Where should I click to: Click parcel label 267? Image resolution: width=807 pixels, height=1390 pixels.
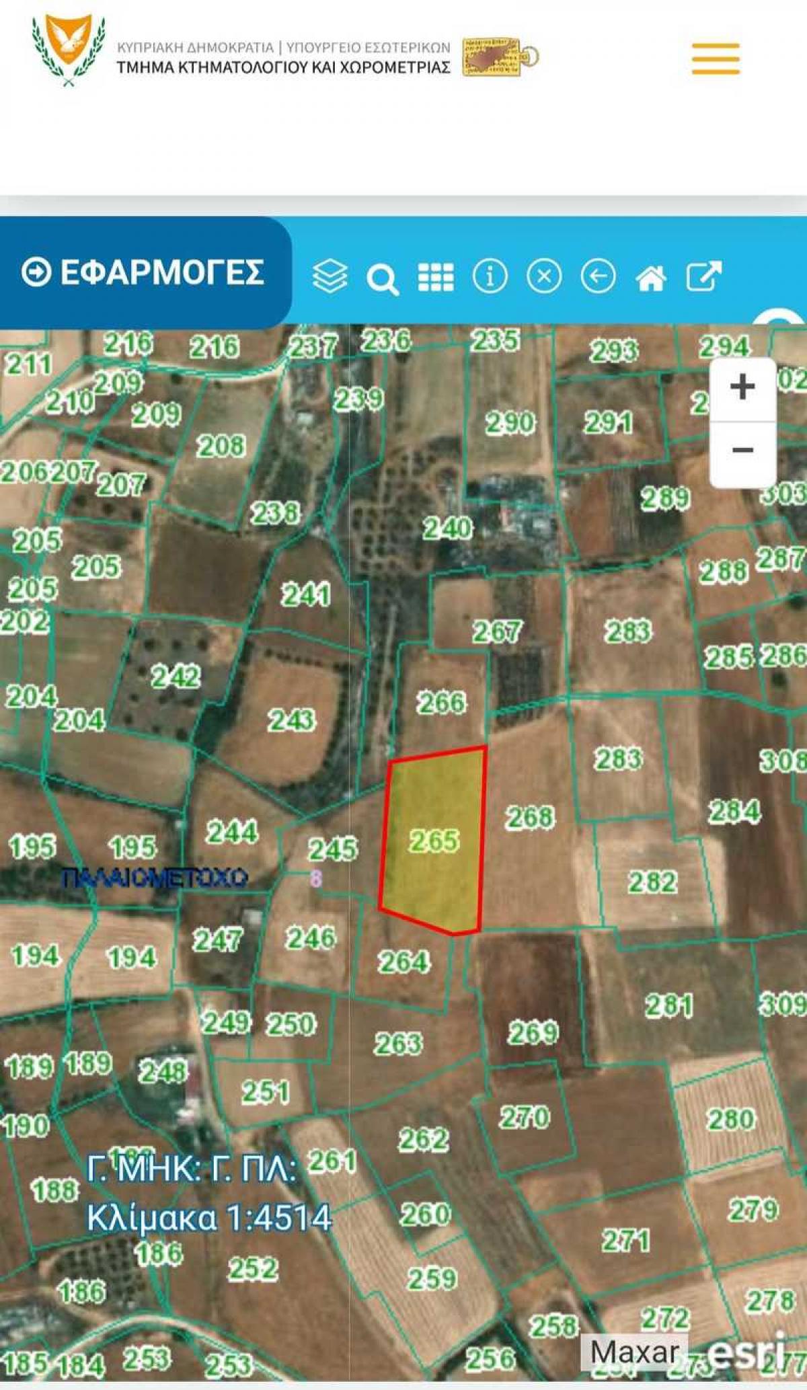(x=496, y=632)
